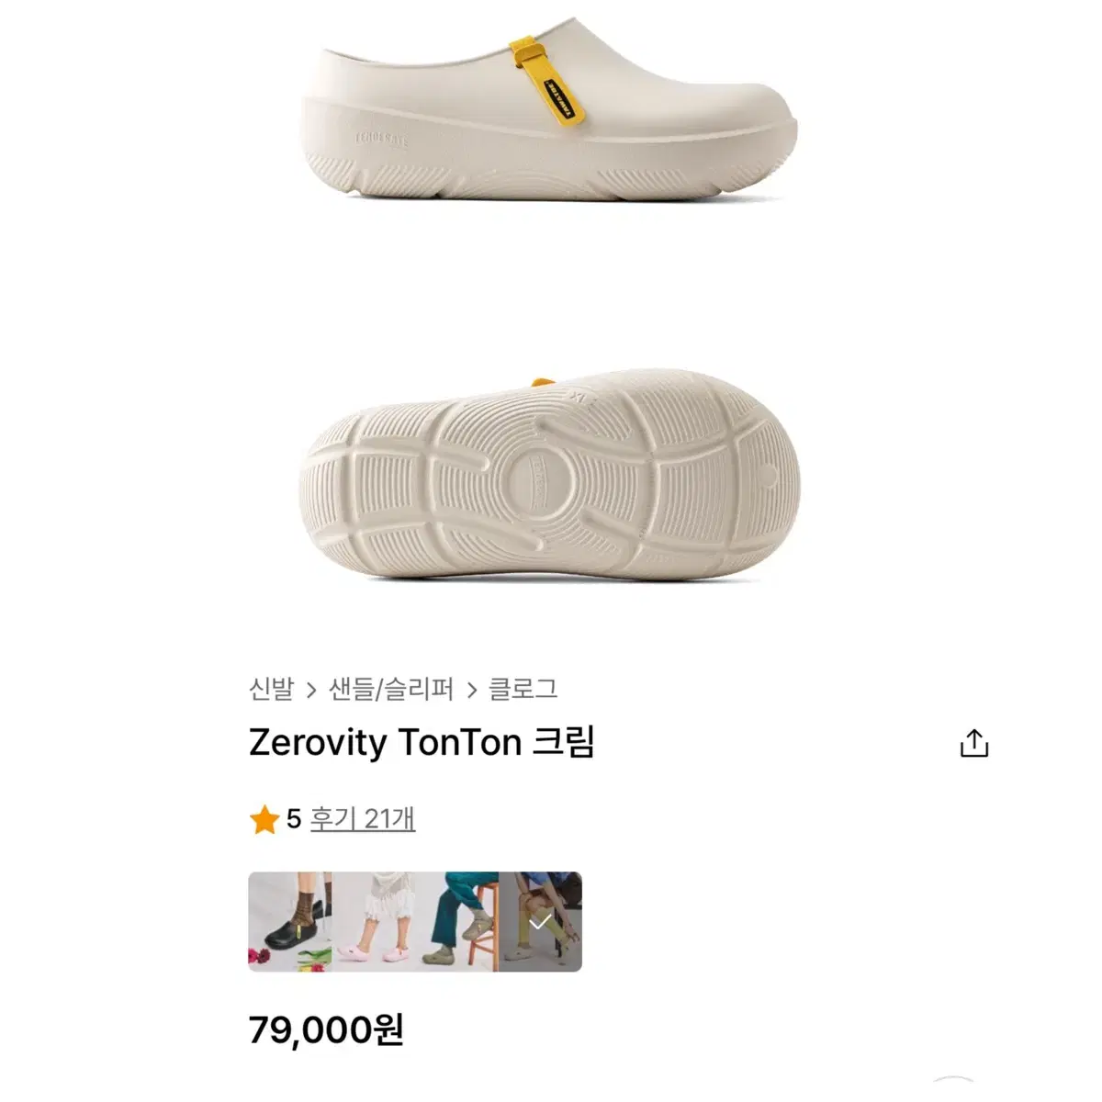Screen dimensions: 1102x1102
Task: Click the rating score 5 next to star
Action: (294, 818)
